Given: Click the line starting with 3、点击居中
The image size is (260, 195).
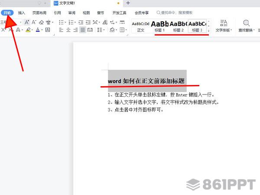Looking at the screenshot, I should (x=136, y=110).
